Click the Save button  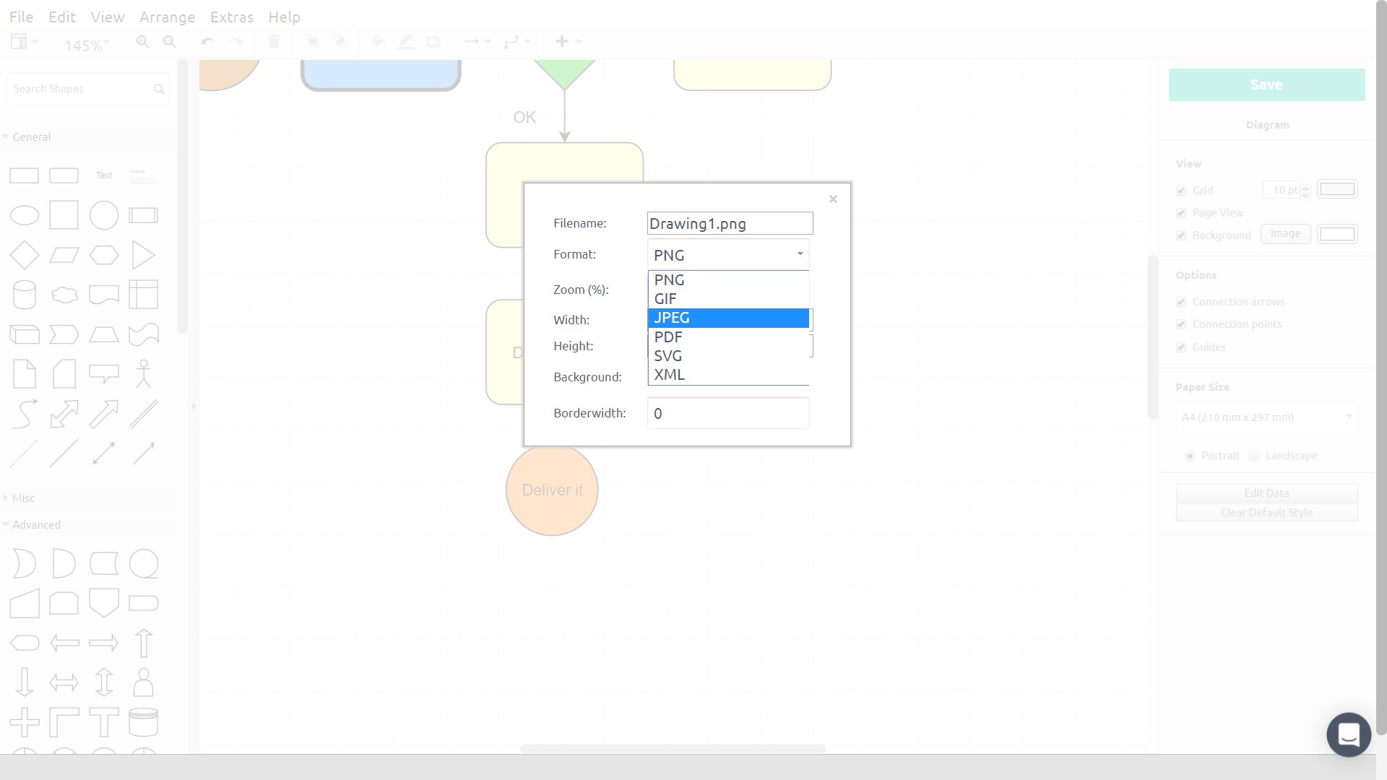pyautogui.click(x=1266, y=84)
